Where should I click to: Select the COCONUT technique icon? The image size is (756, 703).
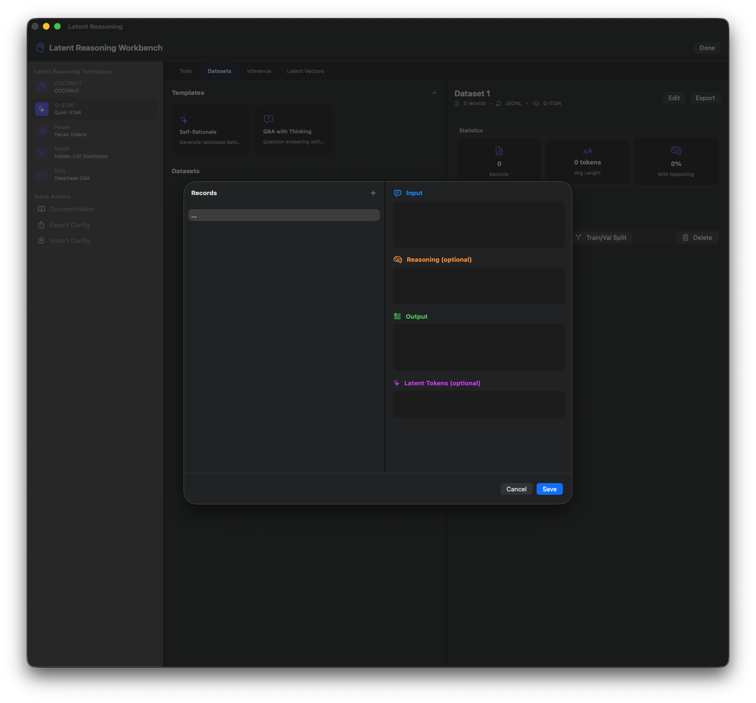tap(42, 87)
